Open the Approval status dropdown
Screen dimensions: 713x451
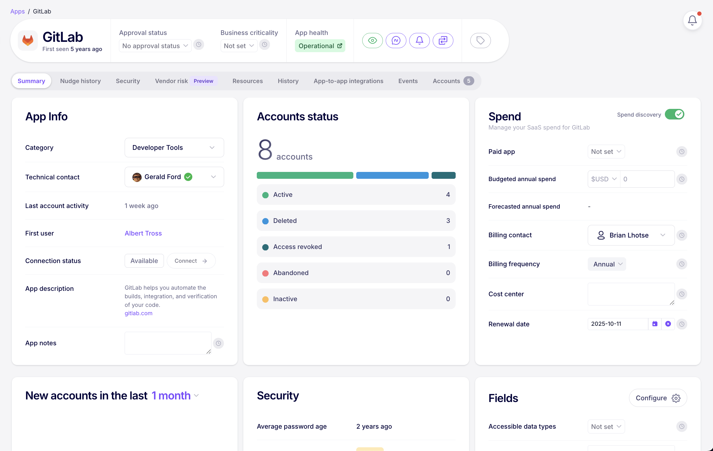point(155,46)
